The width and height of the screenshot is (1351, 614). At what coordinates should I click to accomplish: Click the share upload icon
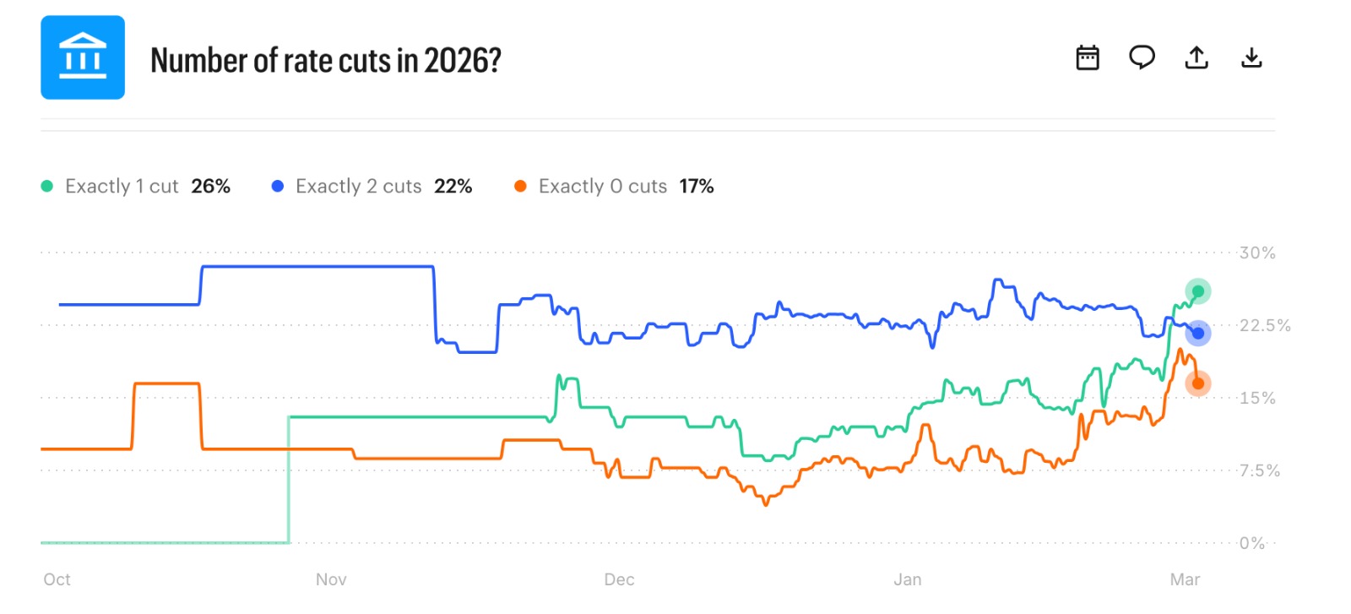tap(1196, 57)
